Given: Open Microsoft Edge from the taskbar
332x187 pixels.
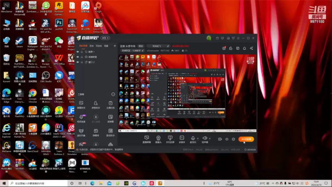Looking at the screenshot, I should pos(92,183).
